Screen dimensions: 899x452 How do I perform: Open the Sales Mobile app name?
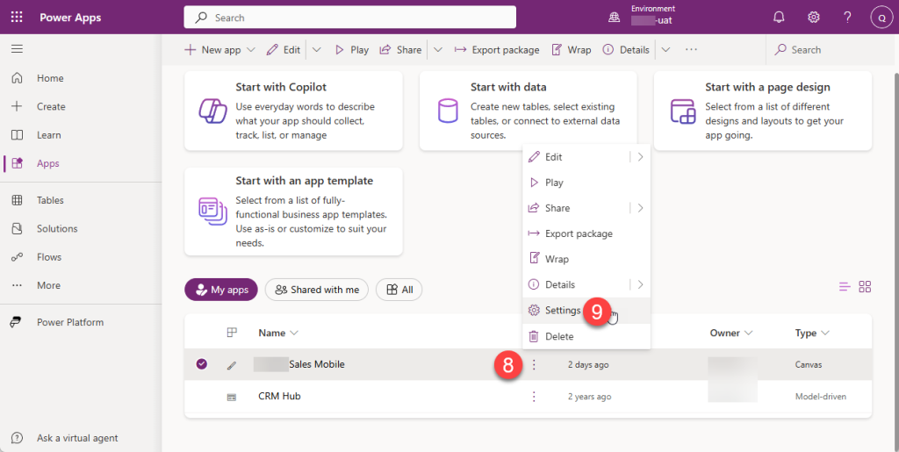pos(316,363)
